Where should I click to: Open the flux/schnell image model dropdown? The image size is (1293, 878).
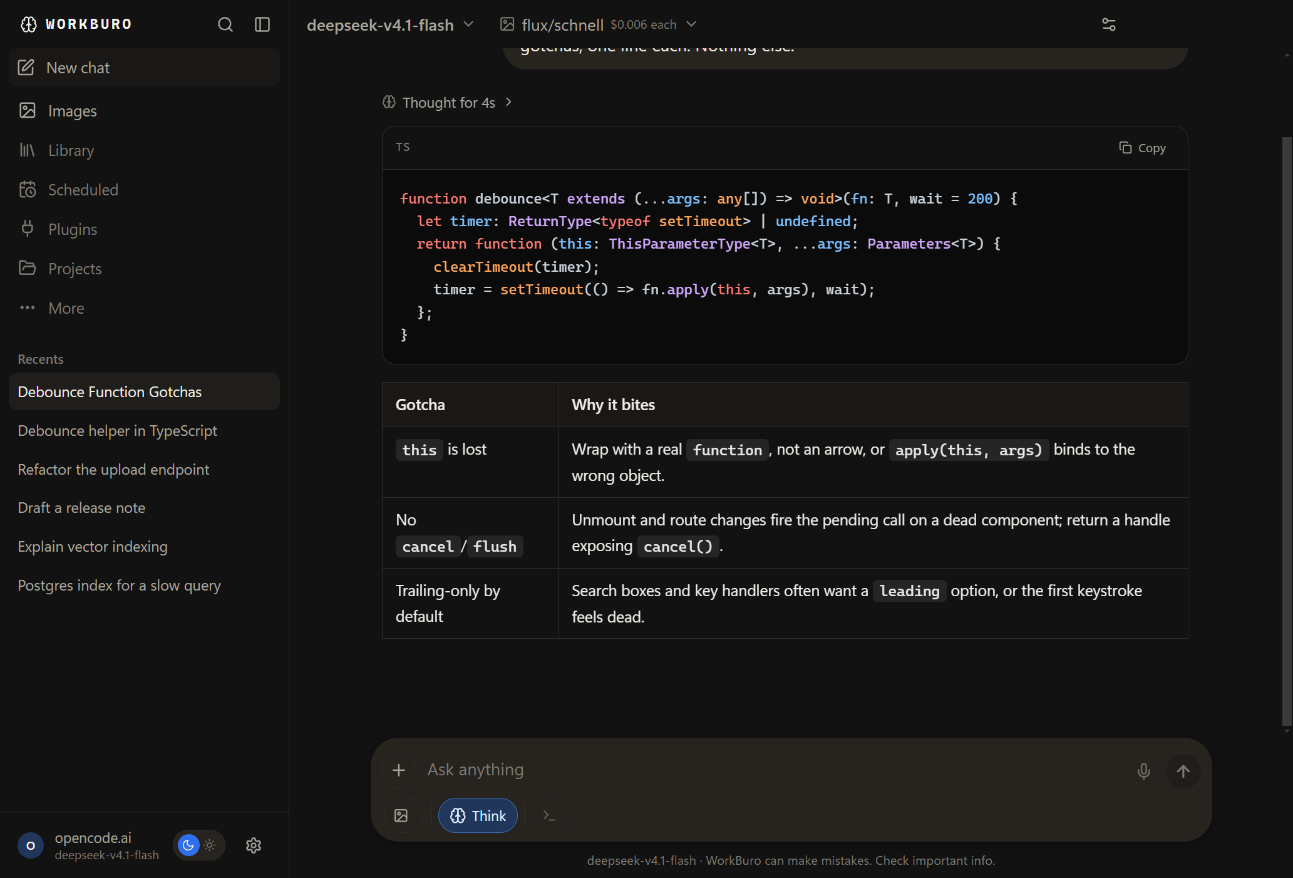pyautogui.click(x=599, y=25)
